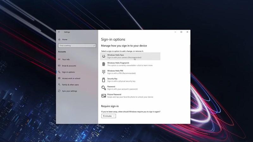Focus the Find a setting search box
Image resolution: width=253 pixels, height=142 pixels.
[77, 45]
